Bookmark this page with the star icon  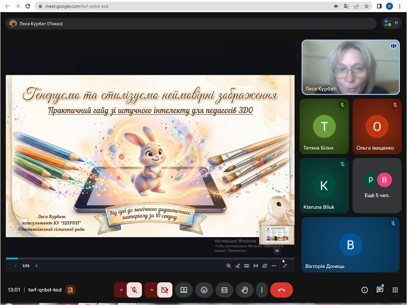click(x=367, y=6)
